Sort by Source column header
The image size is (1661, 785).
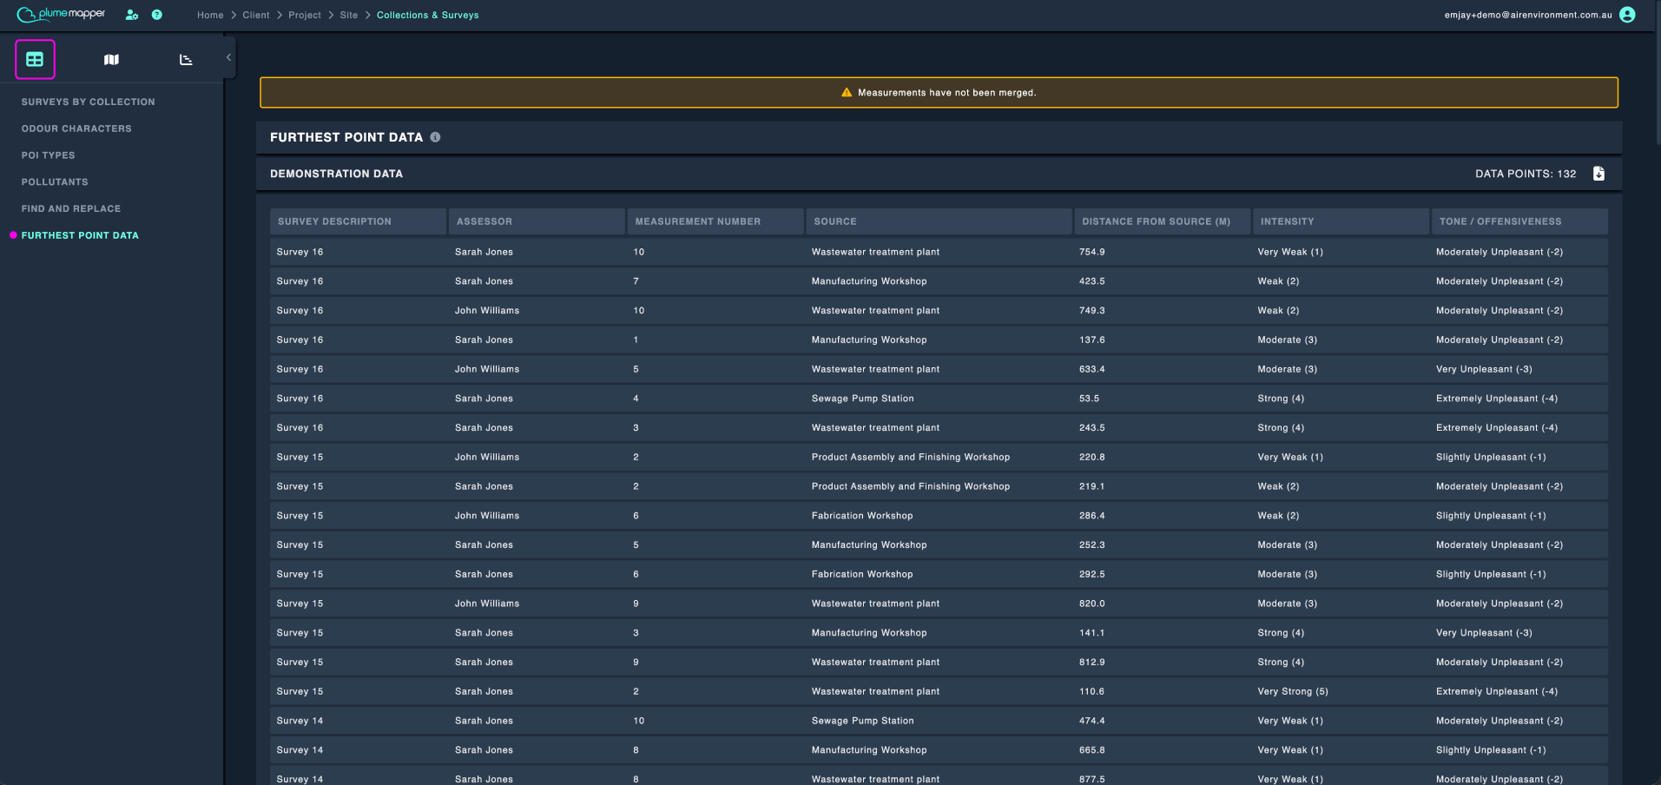pos(939,221)
